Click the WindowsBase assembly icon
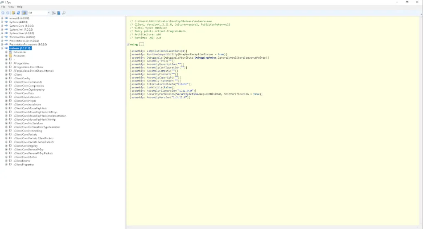Viewport: 423px width, 229px height. [x=6, y=37]
